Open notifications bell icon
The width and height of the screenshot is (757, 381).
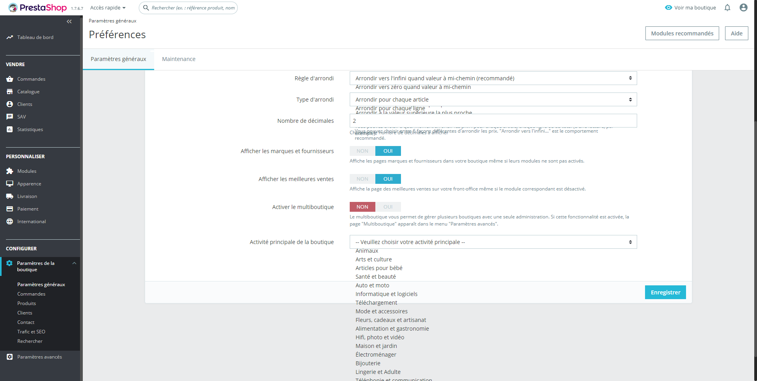tap(727, 7)
